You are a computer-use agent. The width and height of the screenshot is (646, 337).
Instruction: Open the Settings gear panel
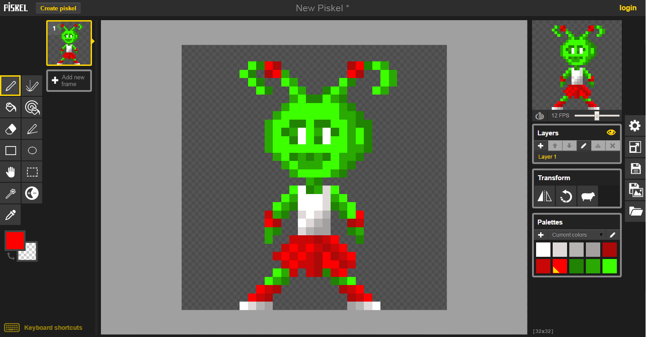pos(635,125)
